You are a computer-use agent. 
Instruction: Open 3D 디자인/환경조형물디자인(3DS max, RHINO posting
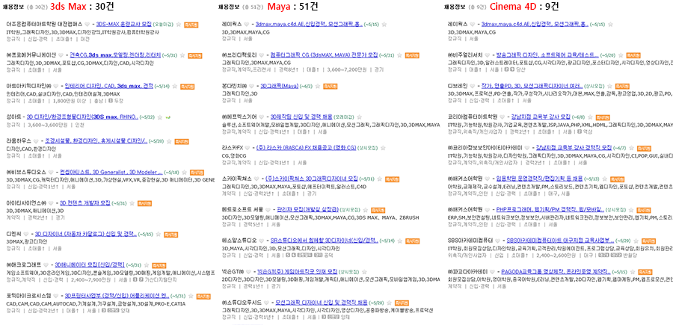(x=82, y=117)
